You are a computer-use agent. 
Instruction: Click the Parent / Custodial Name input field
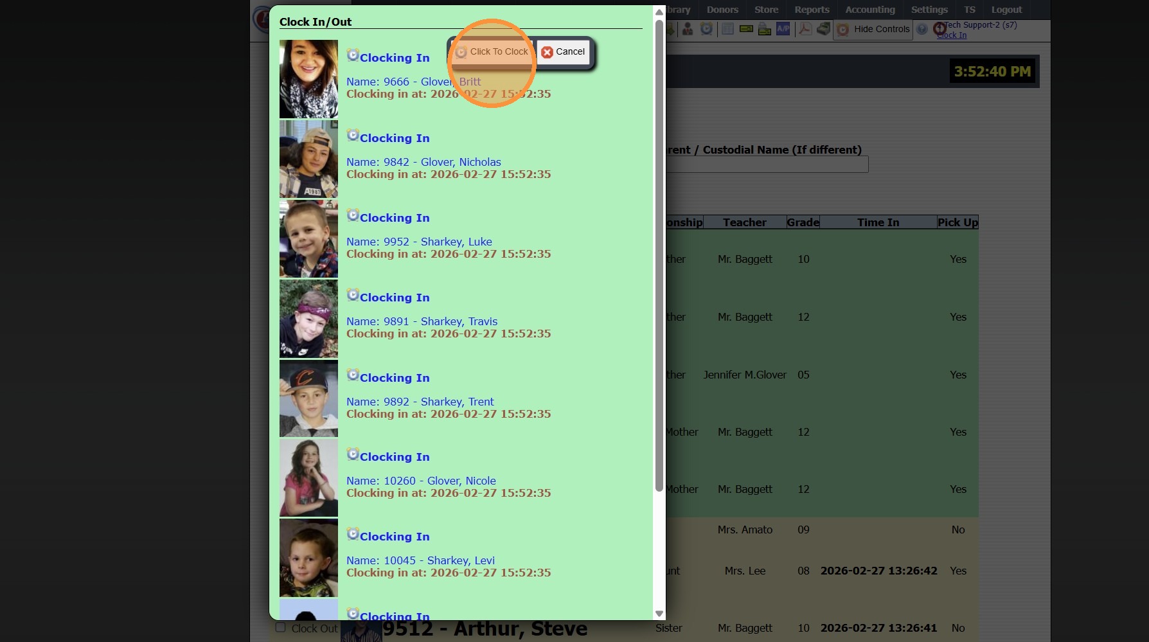click(x=767, y=165)
